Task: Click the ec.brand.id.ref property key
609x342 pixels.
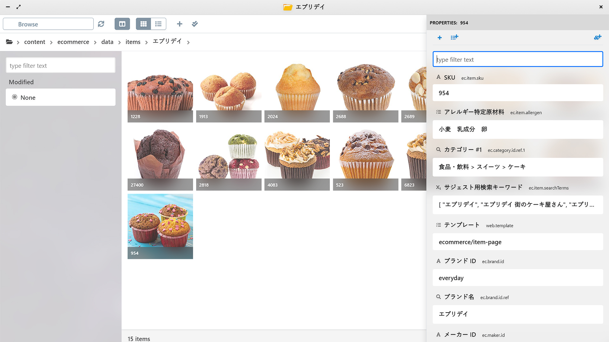Action: click(494, 297)
